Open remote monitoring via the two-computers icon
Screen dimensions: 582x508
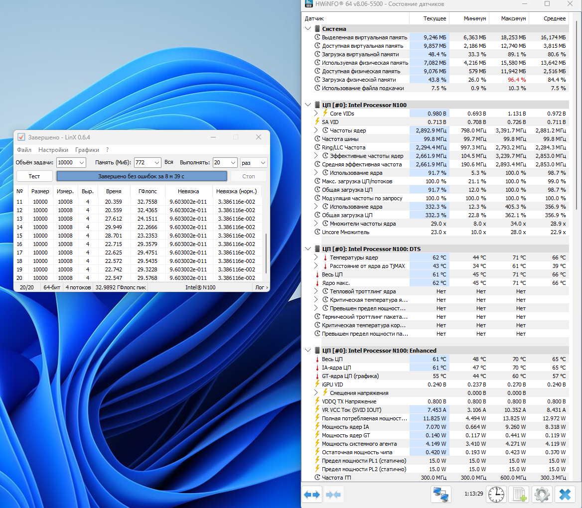(440, 495)
